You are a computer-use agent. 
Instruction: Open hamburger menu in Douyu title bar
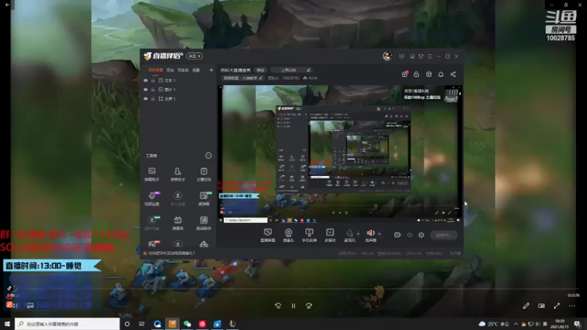click(x=430, y=56)
